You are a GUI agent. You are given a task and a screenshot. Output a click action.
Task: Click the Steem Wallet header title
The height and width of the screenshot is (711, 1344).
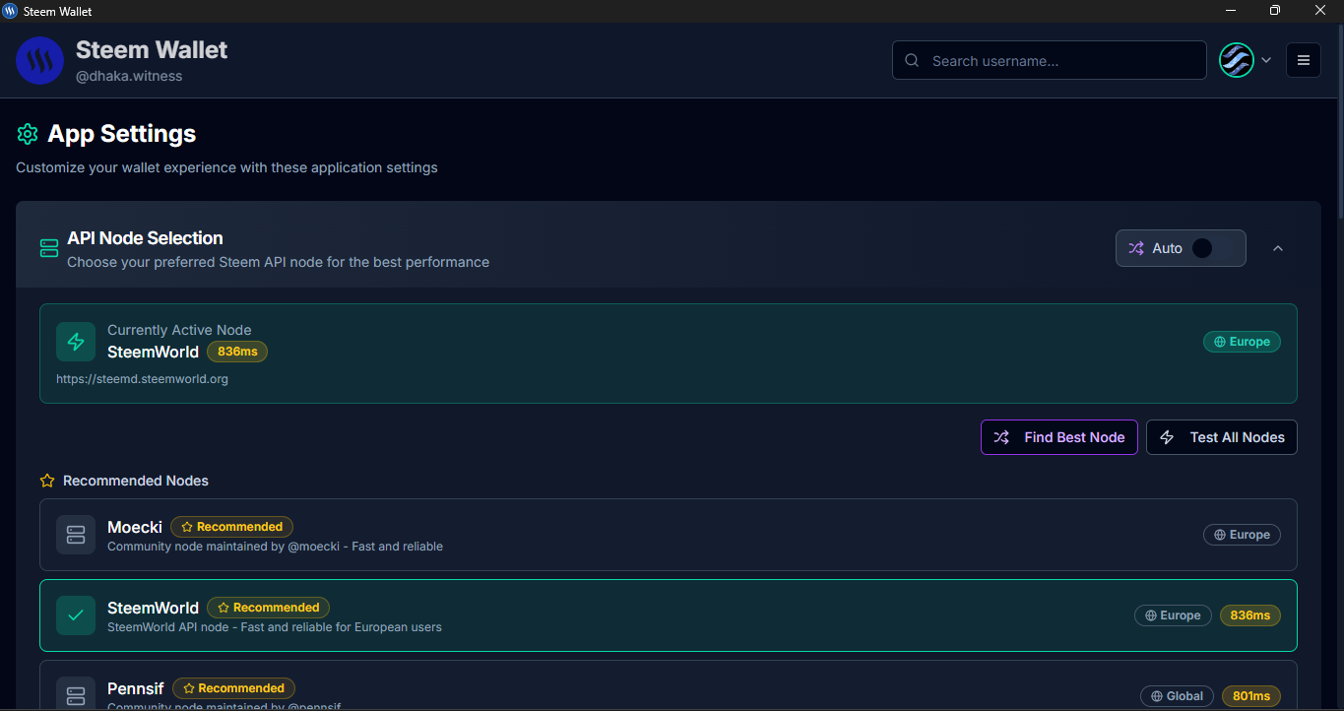(x=152, y=50)
